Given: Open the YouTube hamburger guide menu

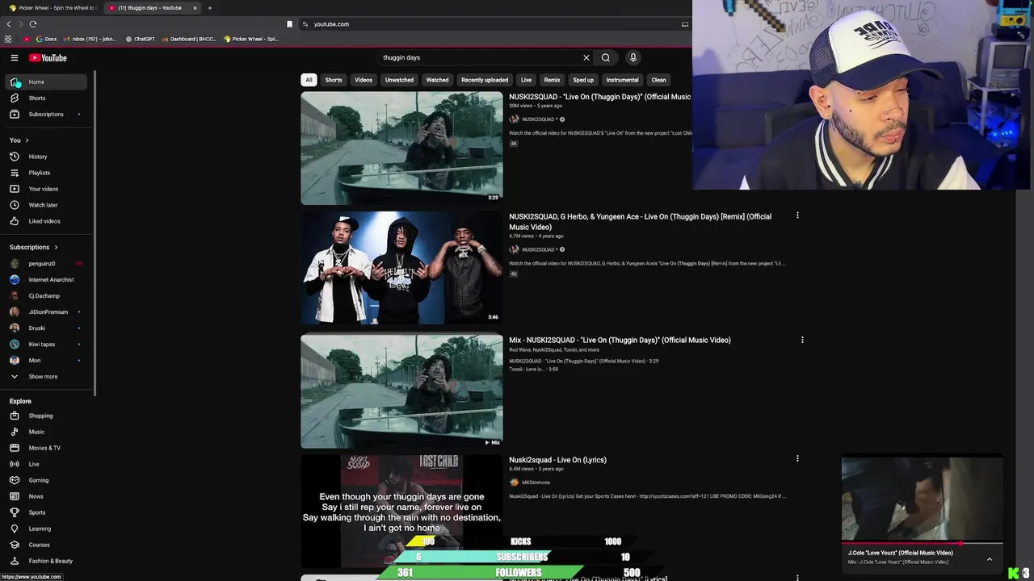Looking at the screenshot, I should point(14,58).
